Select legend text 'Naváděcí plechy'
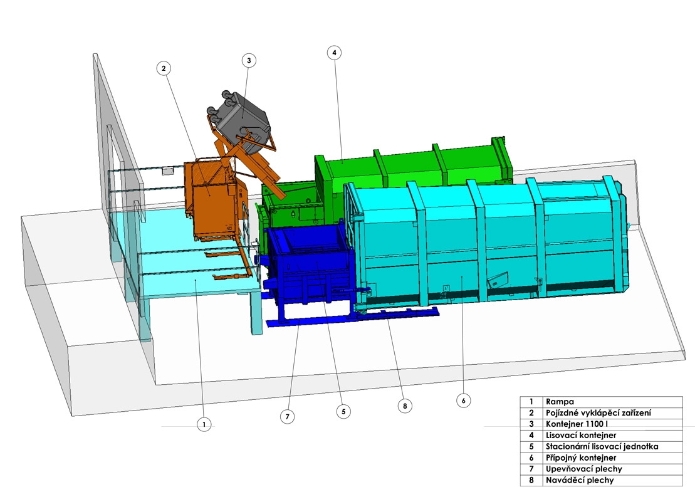 580,480
